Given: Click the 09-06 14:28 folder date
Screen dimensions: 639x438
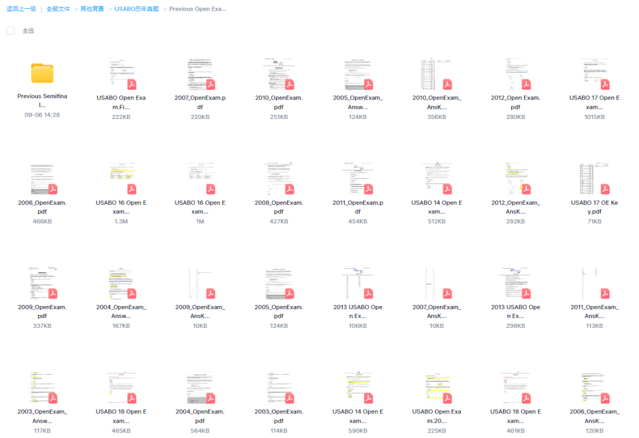Looking at the screenshot, I should click(42, 115).
